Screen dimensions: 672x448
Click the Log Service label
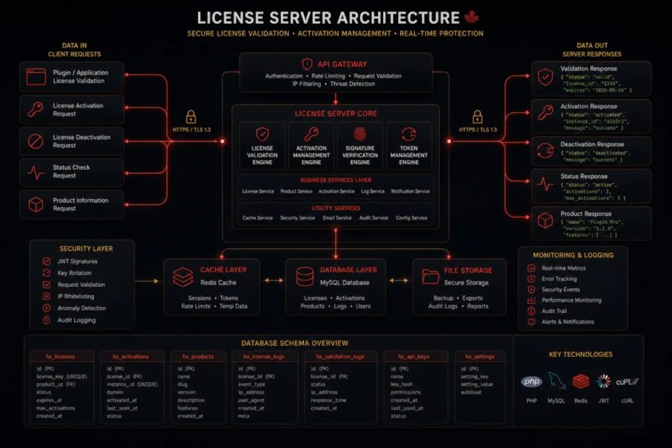click(x=373, y=191)
